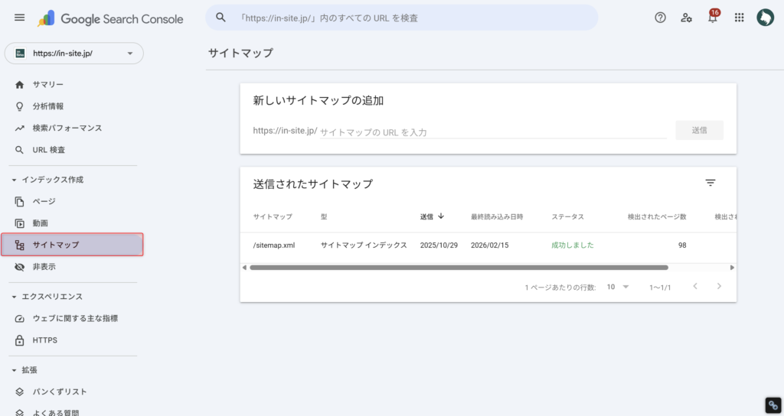Click the サイトマップ インデックス type cell

(x=364, y=245)
